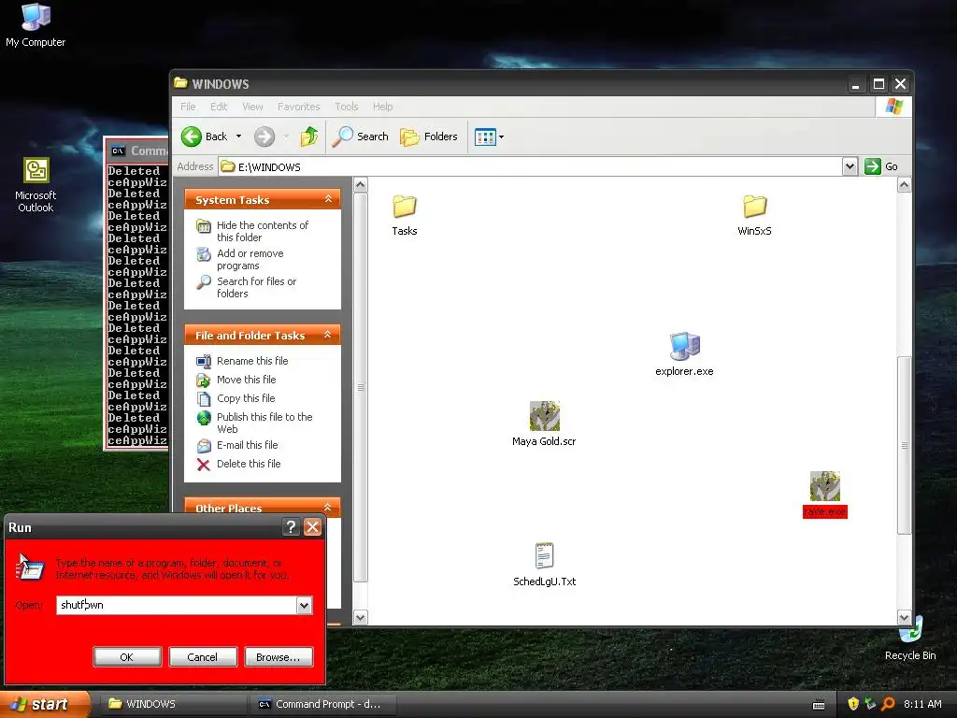Click Browse... in the Run dialog
The image size is (957, 718).
coord(279,657)
